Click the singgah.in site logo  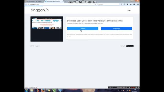(x=40, y=10)
